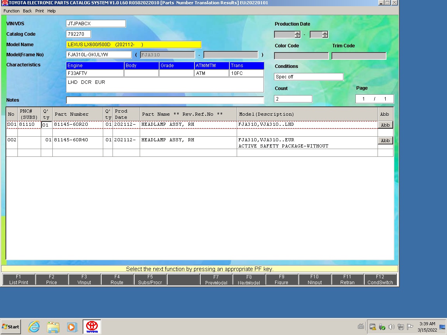Click the LHD DCR EUR characteristics text
The image size is (447, 335).
click(x=87, y=82)
